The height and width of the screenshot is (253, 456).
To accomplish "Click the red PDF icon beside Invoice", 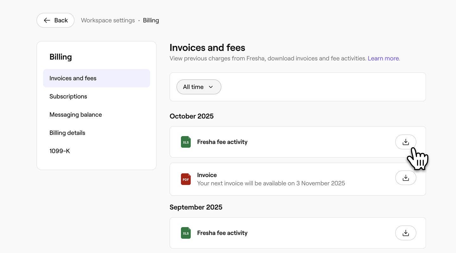I will pos(186,179).
